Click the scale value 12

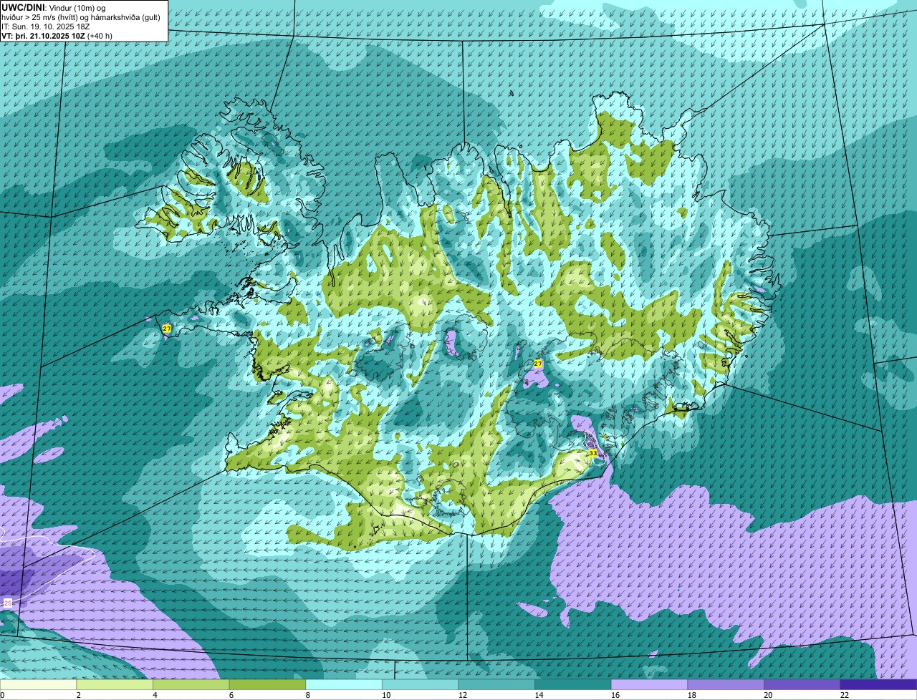click(463, 695)
